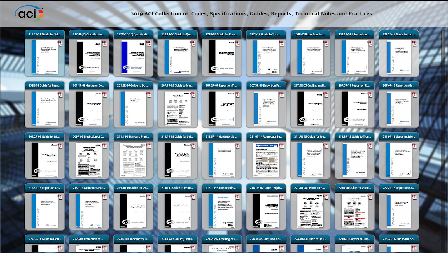The image size is (448, 253).
Task: Open PDF icon on 207.3R-18 Report card
Action: 282,95
